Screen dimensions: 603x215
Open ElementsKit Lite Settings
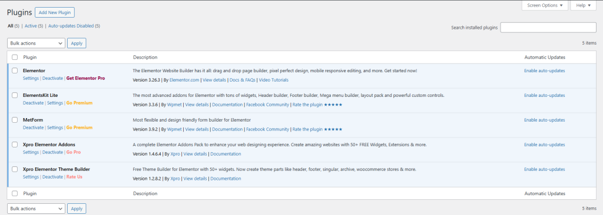[x=55, y=103]
